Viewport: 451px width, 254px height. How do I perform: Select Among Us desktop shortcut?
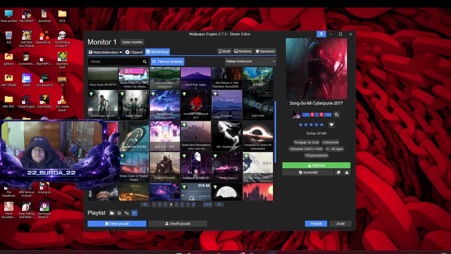(44, 188)
